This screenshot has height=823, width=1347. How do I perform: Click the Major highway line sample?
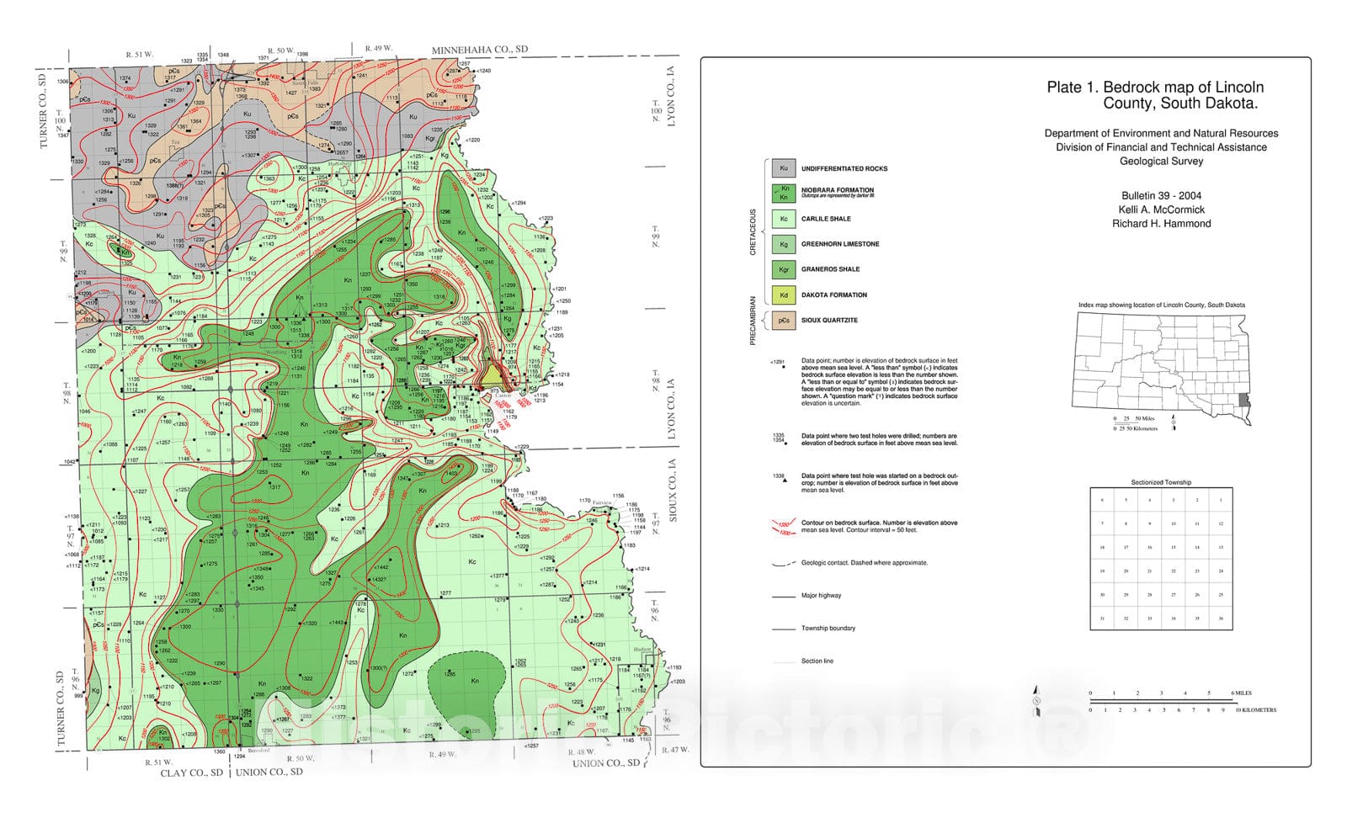click(x=784, y=597)
